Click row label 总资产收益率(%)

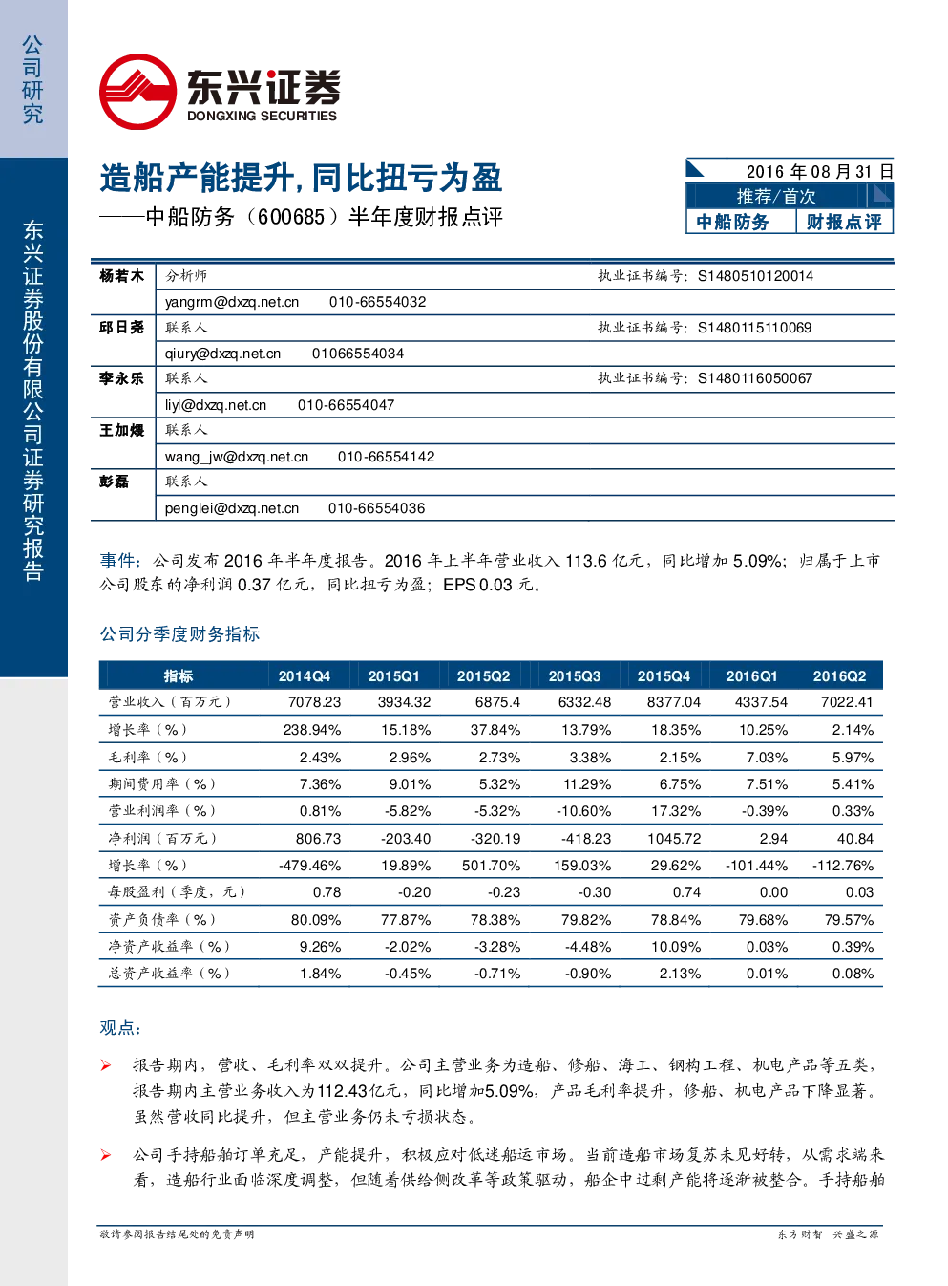pyautogui.click(x=169, y=974)
